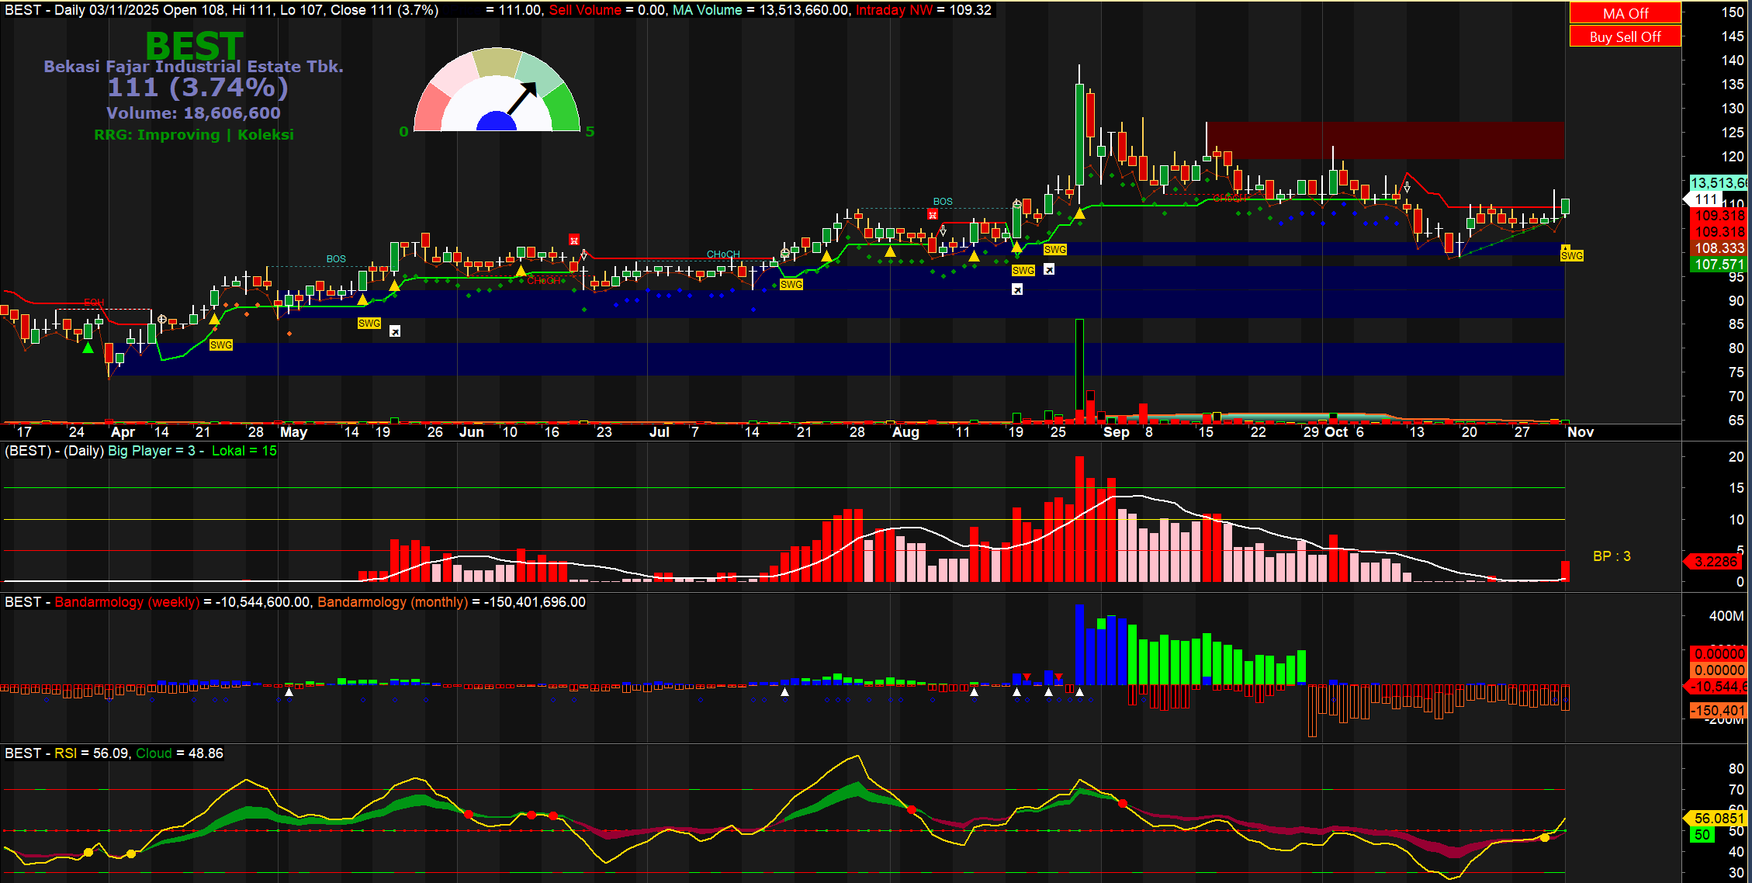The image size is (1752, 883).
Task: Click the BP : 3 label
Action: 1611,556
